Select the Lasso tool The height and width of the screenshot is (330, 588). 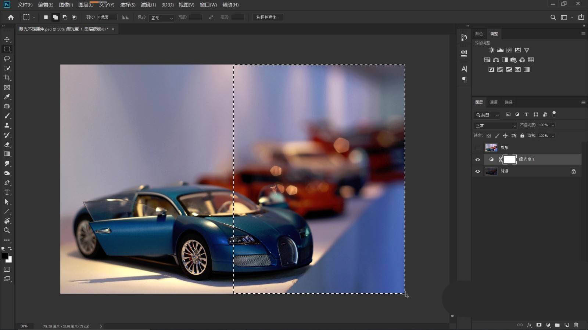(x=7, y=59)
